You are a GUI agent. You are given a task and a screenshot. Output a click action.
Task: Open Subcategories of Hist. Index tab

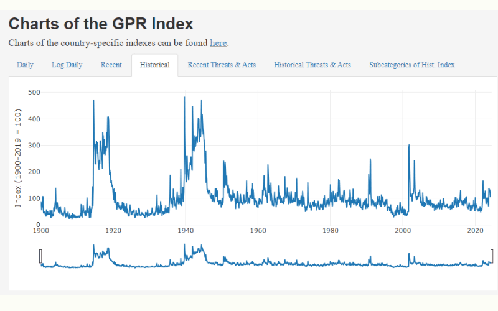click(x=411, y=65)
